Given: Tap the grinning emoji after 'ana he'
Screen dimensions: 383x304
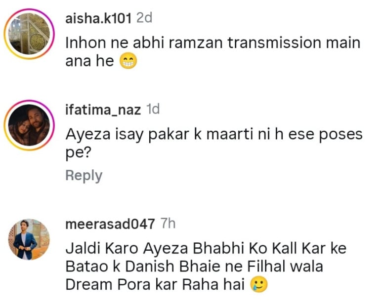Looking at the screenshot, I should point(128,61).
